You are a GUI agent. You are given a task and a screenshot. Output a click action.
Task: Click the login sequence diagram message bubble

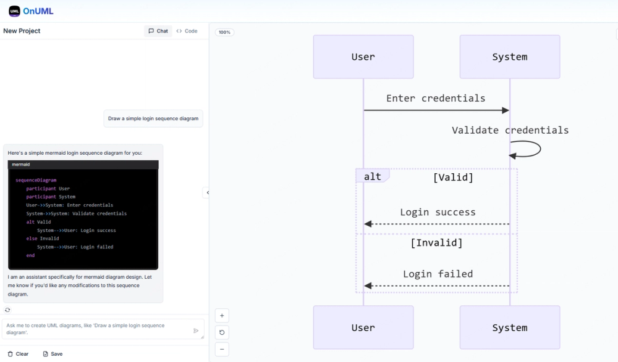(x=153, y=118)
